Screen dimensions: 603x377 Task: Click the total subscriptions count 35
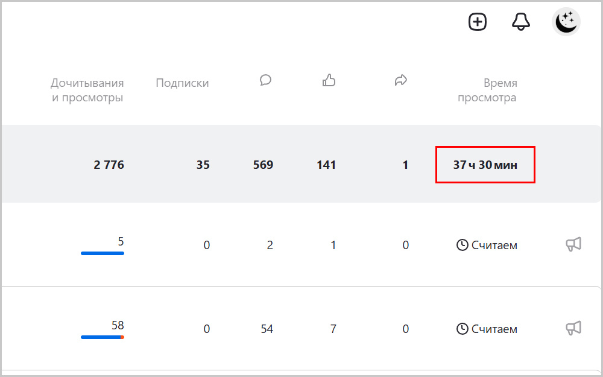(x=203, y=165)
